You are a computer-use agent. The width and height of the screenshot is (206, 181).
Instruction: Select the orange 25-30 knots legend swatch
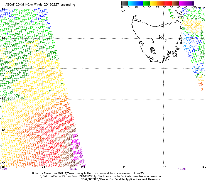point(161,3)
